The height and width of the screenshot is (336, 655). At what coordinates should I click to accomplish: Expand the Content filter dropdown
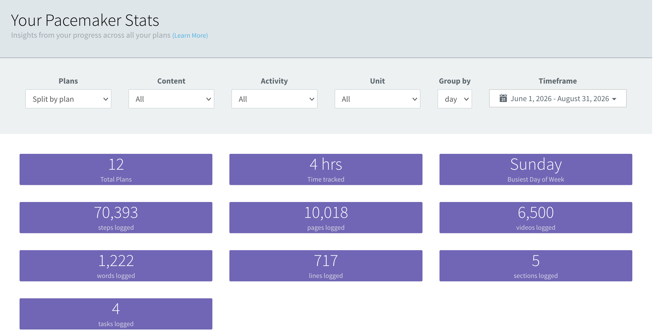pos(171,99)
